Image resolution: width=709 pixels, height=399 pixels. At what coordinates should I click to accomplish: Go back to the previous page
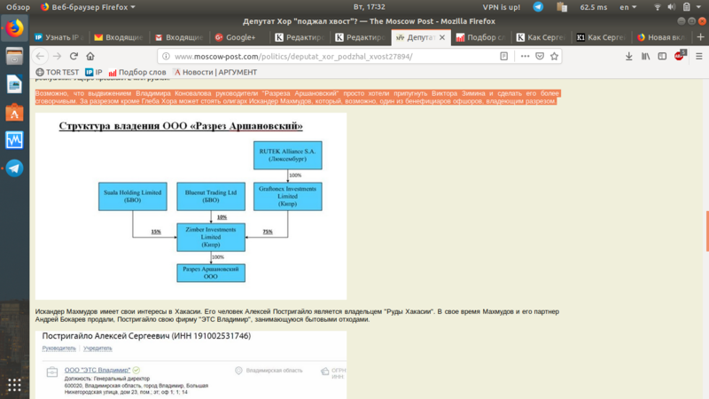click(40, 56)
